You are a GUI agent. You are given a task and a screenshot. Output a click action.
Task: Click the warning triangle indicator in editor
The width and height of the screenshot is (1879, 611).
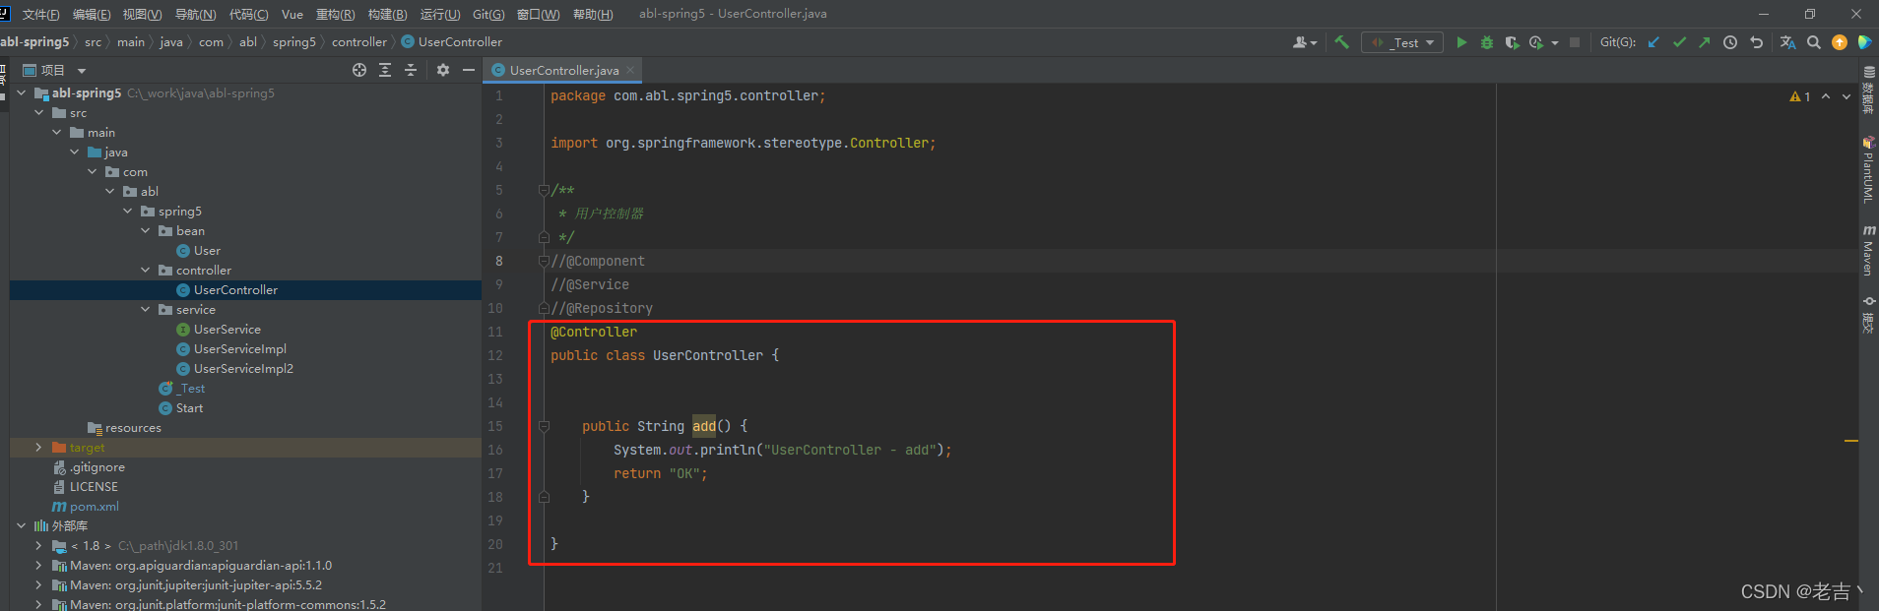pos(1795,96)
